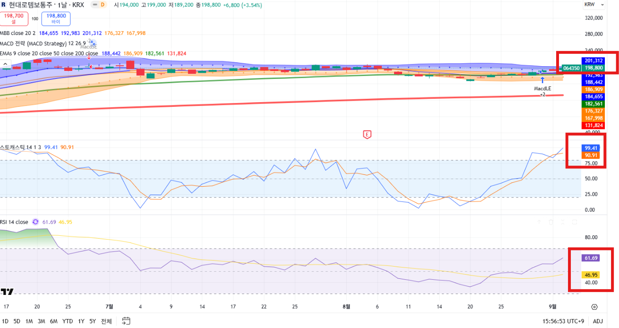Click the 182,561 green price label
Viewport: 619px width, 328px height.
point(594,104)
